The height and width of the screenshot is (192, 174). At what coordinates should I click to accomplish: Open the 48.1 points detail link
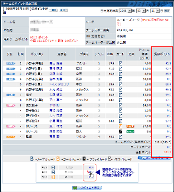point(168,90)
